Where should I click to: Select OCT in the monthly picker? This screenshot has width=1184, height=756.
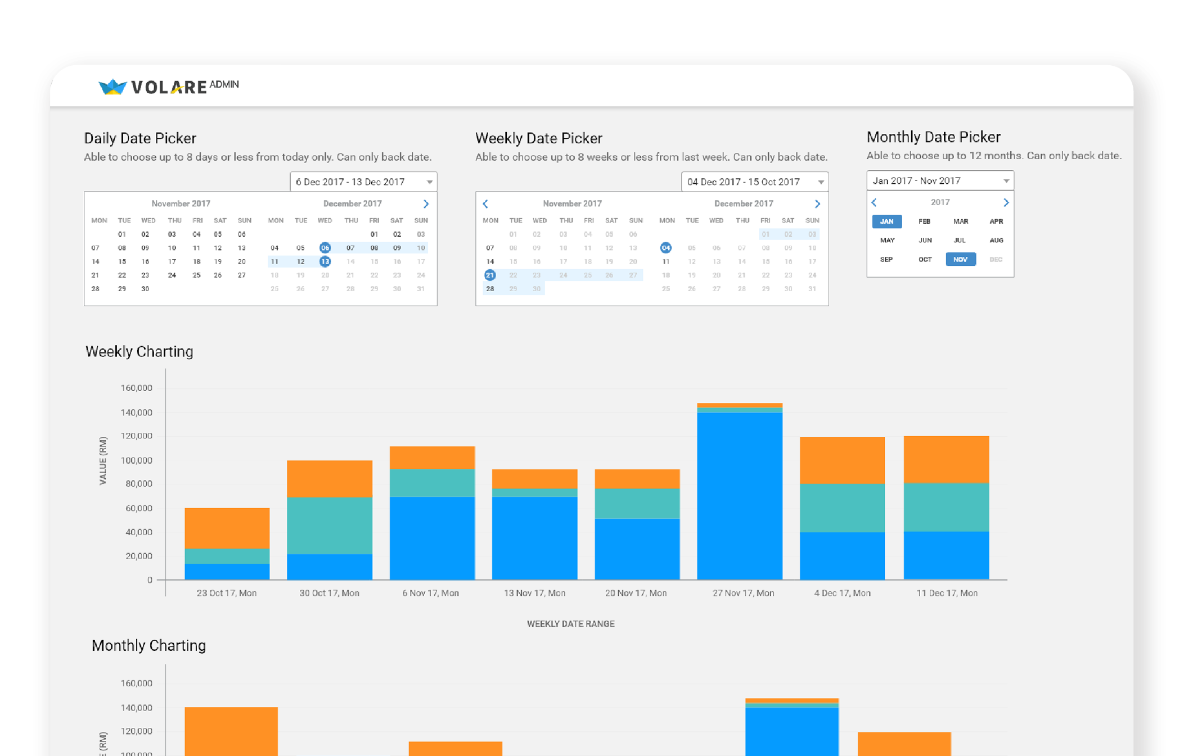[925, 259]
